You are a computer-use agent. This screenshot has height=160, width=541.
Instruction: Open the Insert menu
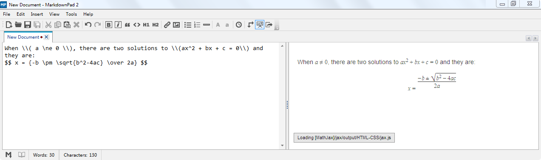pyautogui.click(x=37, y=14)
